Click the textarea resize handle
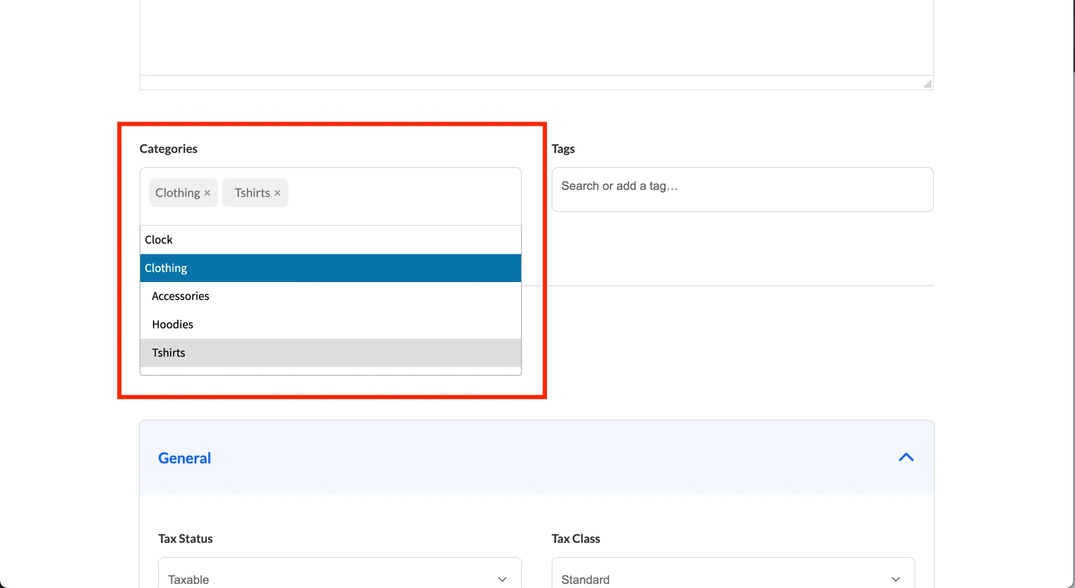1075x588 pixels. point(927,84)
